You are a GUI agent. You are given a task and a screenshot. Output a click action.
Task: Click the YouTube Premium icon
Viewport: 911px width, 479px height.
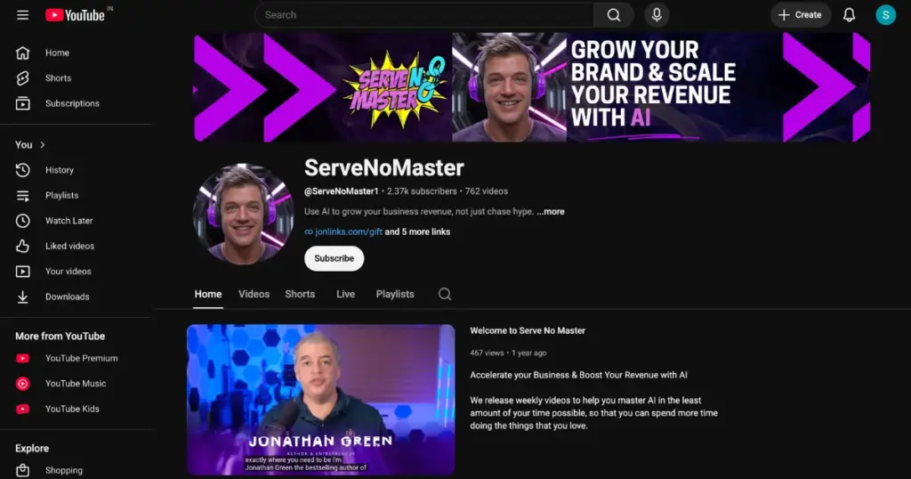point(22,358)
